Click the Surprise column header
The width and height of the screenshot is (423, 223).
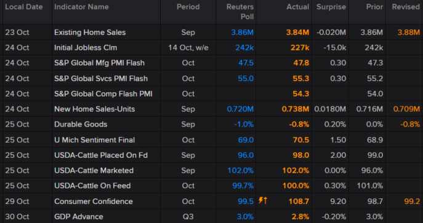click(x=331, y=7)
